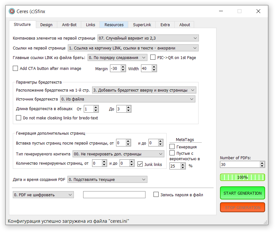
Task: Increase bredotext length 'До' value
Action: tap(129, 107)
